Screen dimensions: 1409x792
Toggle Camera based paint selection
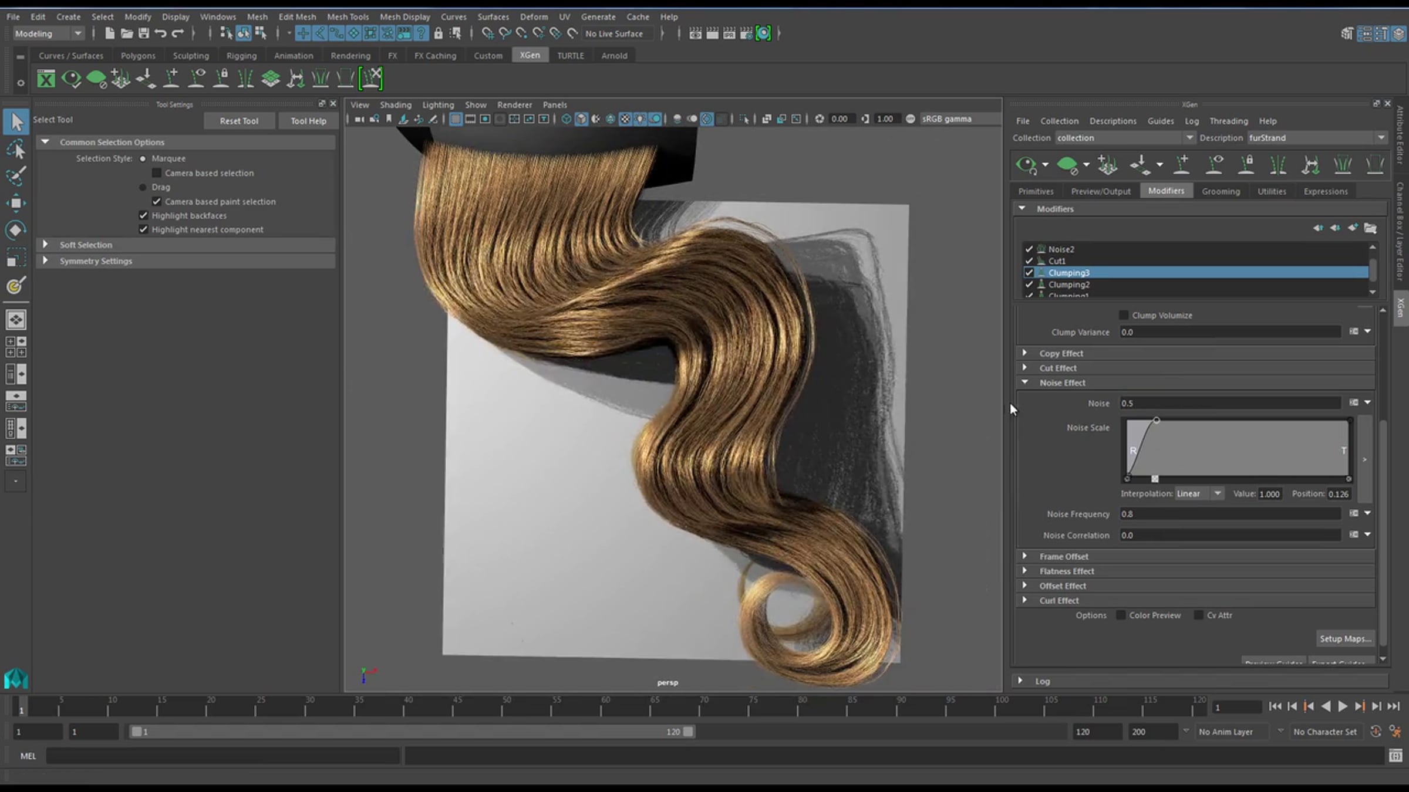click(157, 201)
